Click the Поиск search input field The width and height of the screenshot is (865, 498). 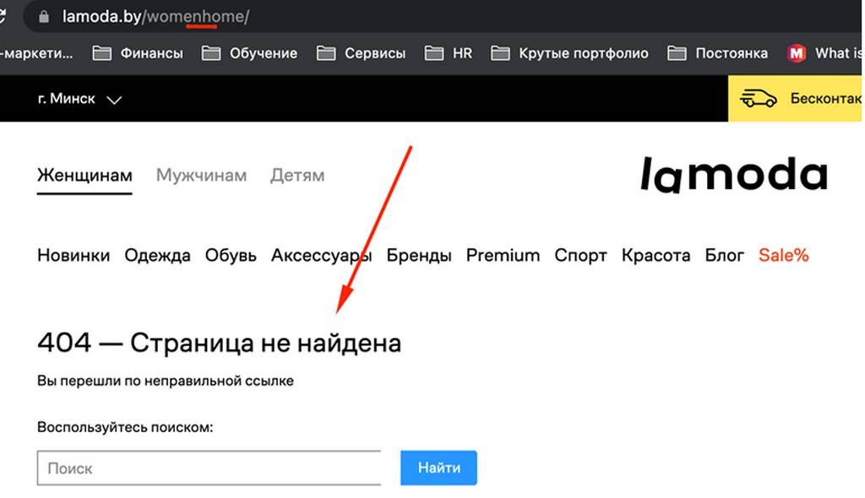209,468
